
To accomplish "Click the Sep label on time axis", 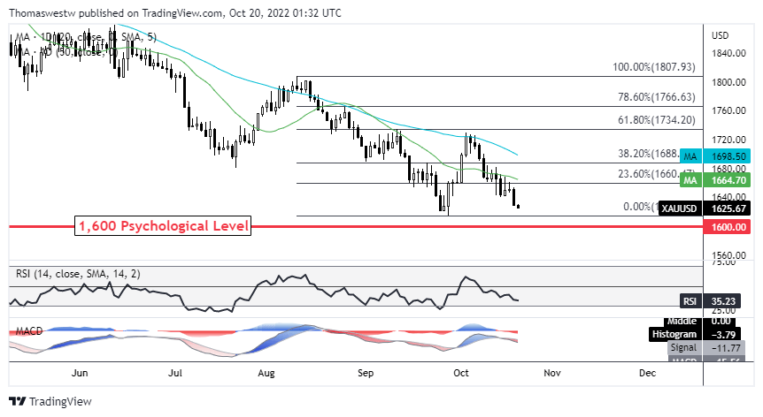I will click(x=366, y=373).
